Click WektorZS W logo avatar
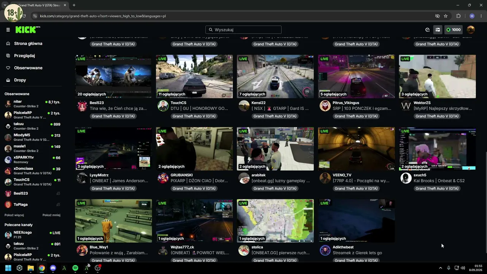Screen dimensions: 487x274 406,106
